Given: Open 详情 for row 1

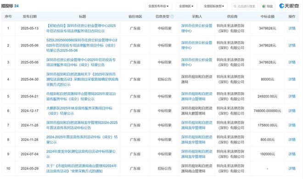Looking at the screenshot, I should coord(292,28).
